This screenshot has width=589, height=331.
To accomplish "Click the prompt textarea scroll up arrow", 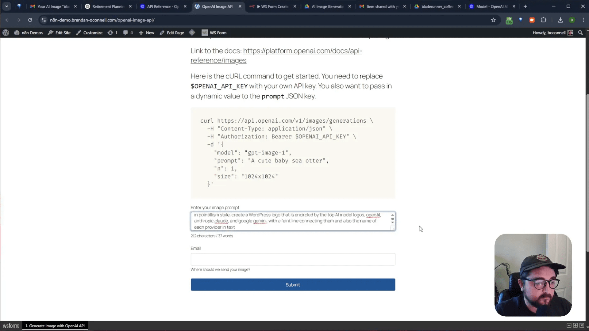I will tap(392, 215).
